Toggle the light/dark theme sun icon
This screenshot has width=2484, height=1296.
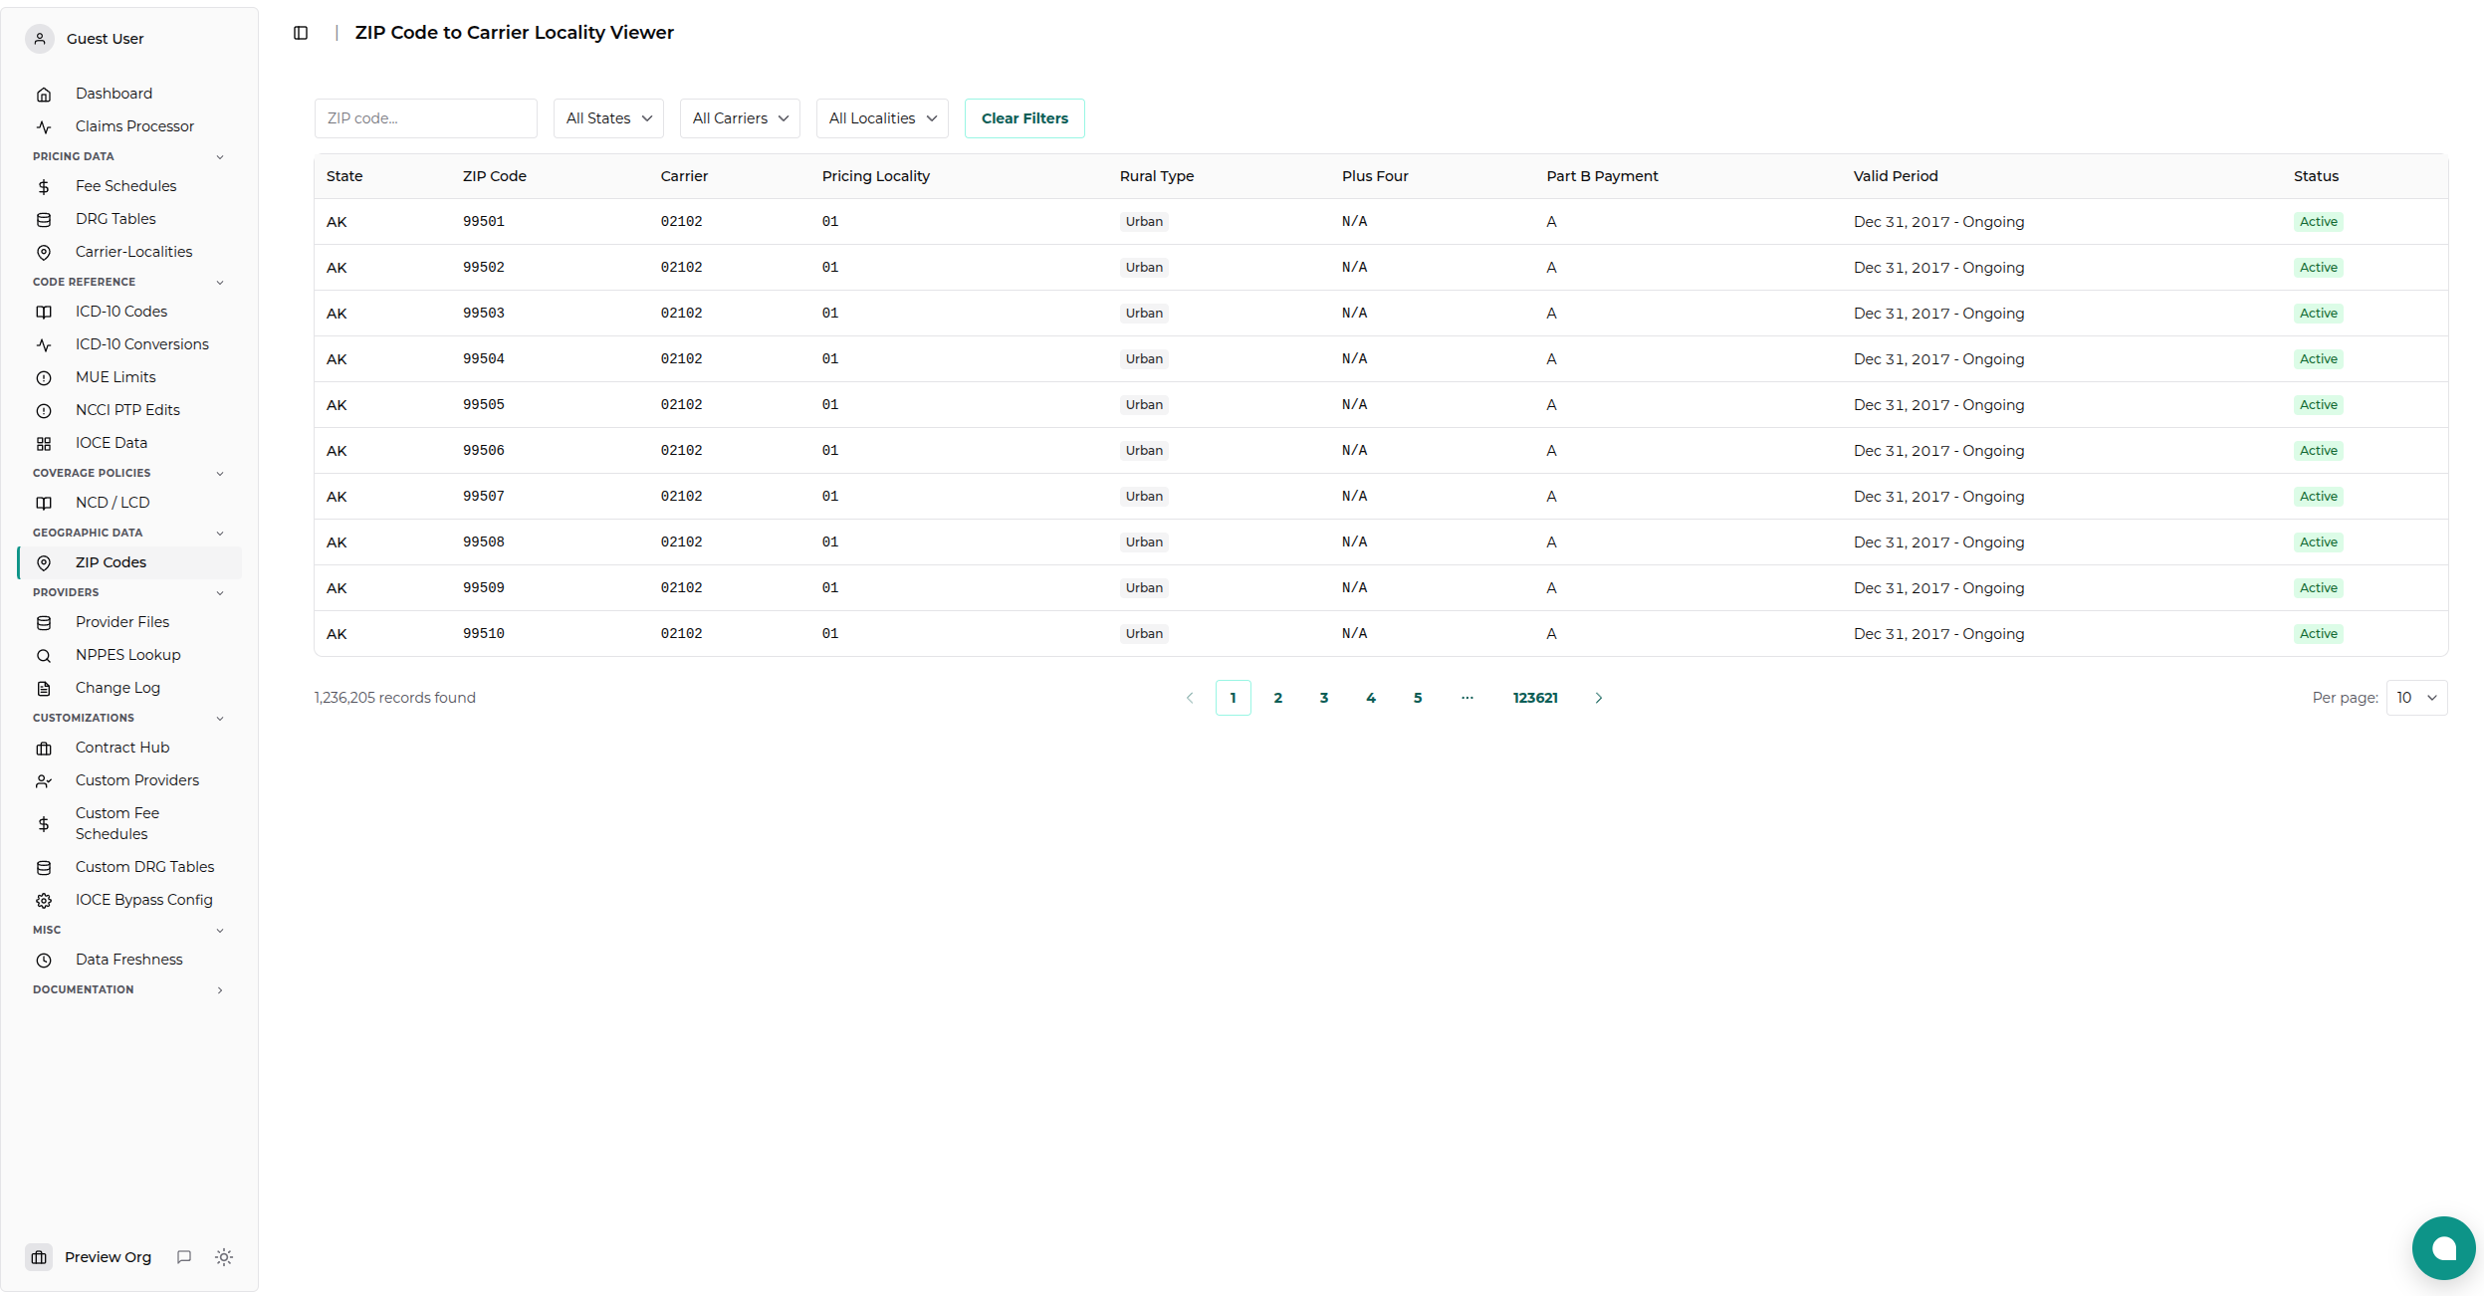click(224, 1257)
